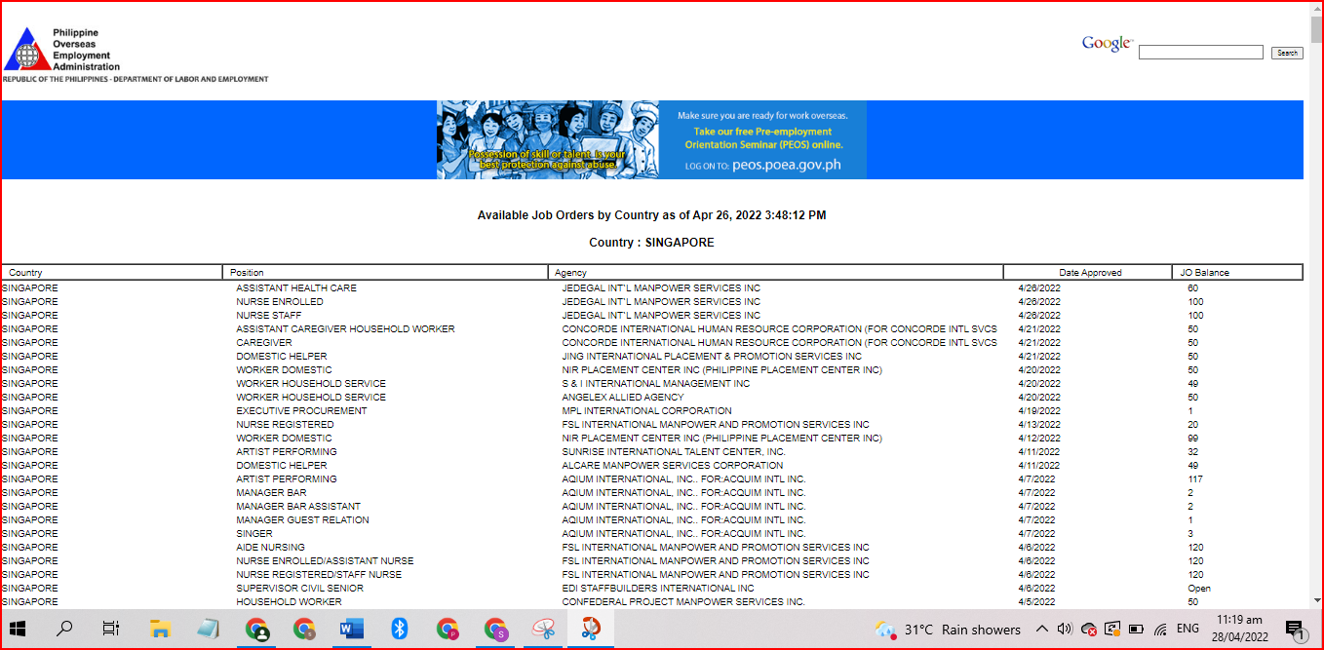Image resolution: width=1324 pixels, height=650 pixels.
Task: Open Task View from the taskbar
Action: [111, 629]
